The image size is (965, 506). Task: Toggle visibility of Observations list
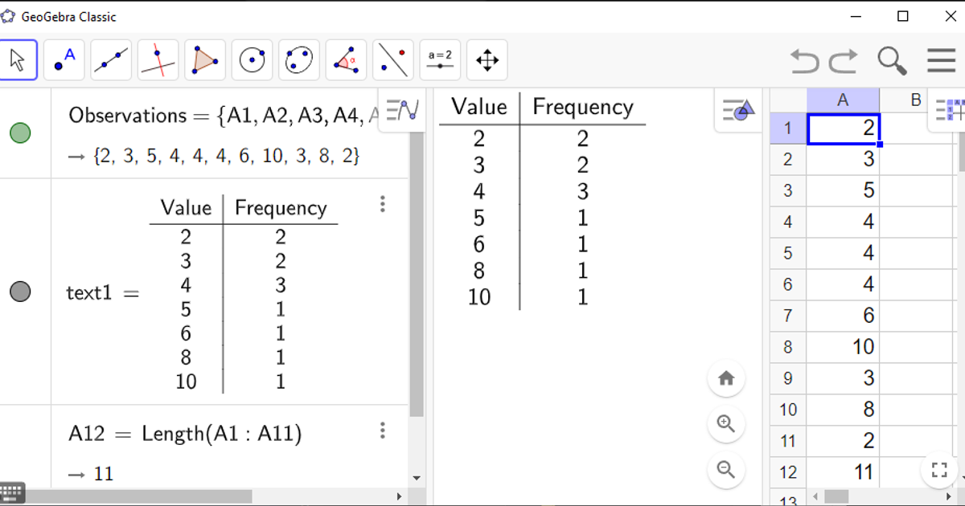20,133
